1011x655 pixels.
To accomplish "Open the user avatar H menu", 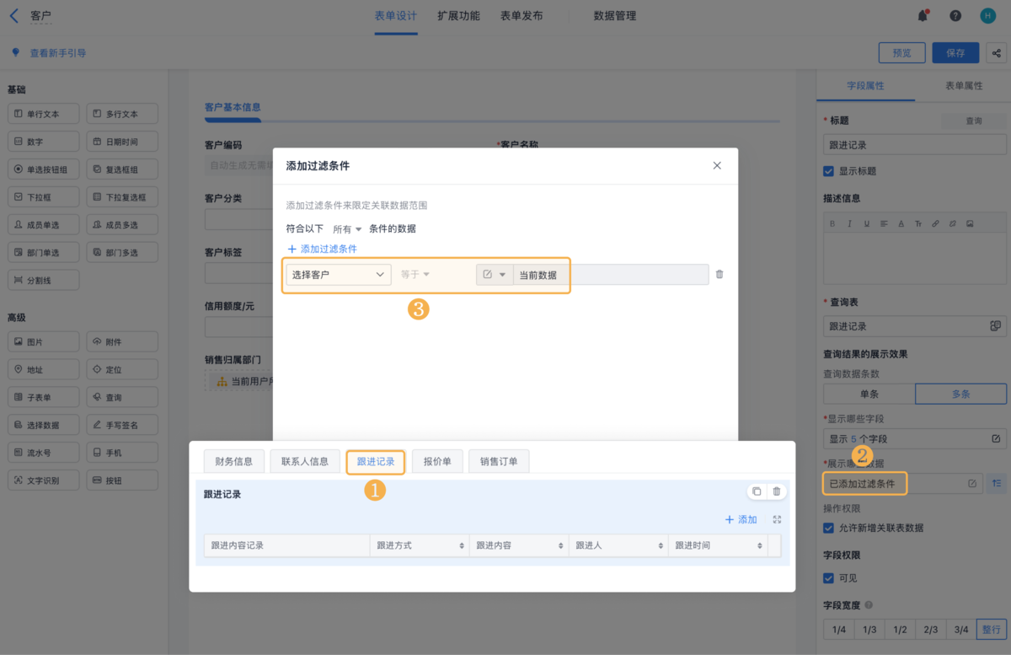I will click(x=987, y=15).
